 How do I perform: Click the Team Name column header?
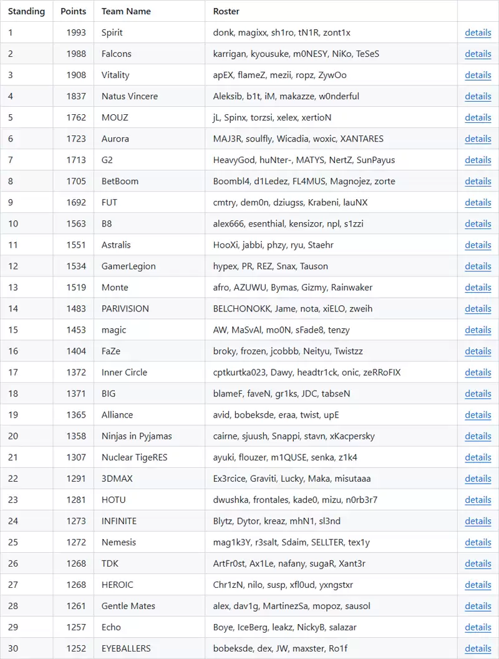point(126,11)
